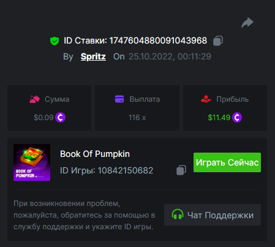The image size is (275, 247).
Task: Copy the game ID with the copy icon
Action: [181, 170]
